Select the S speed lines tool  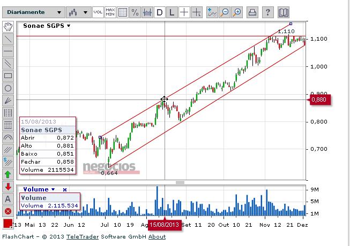(8, 162)
